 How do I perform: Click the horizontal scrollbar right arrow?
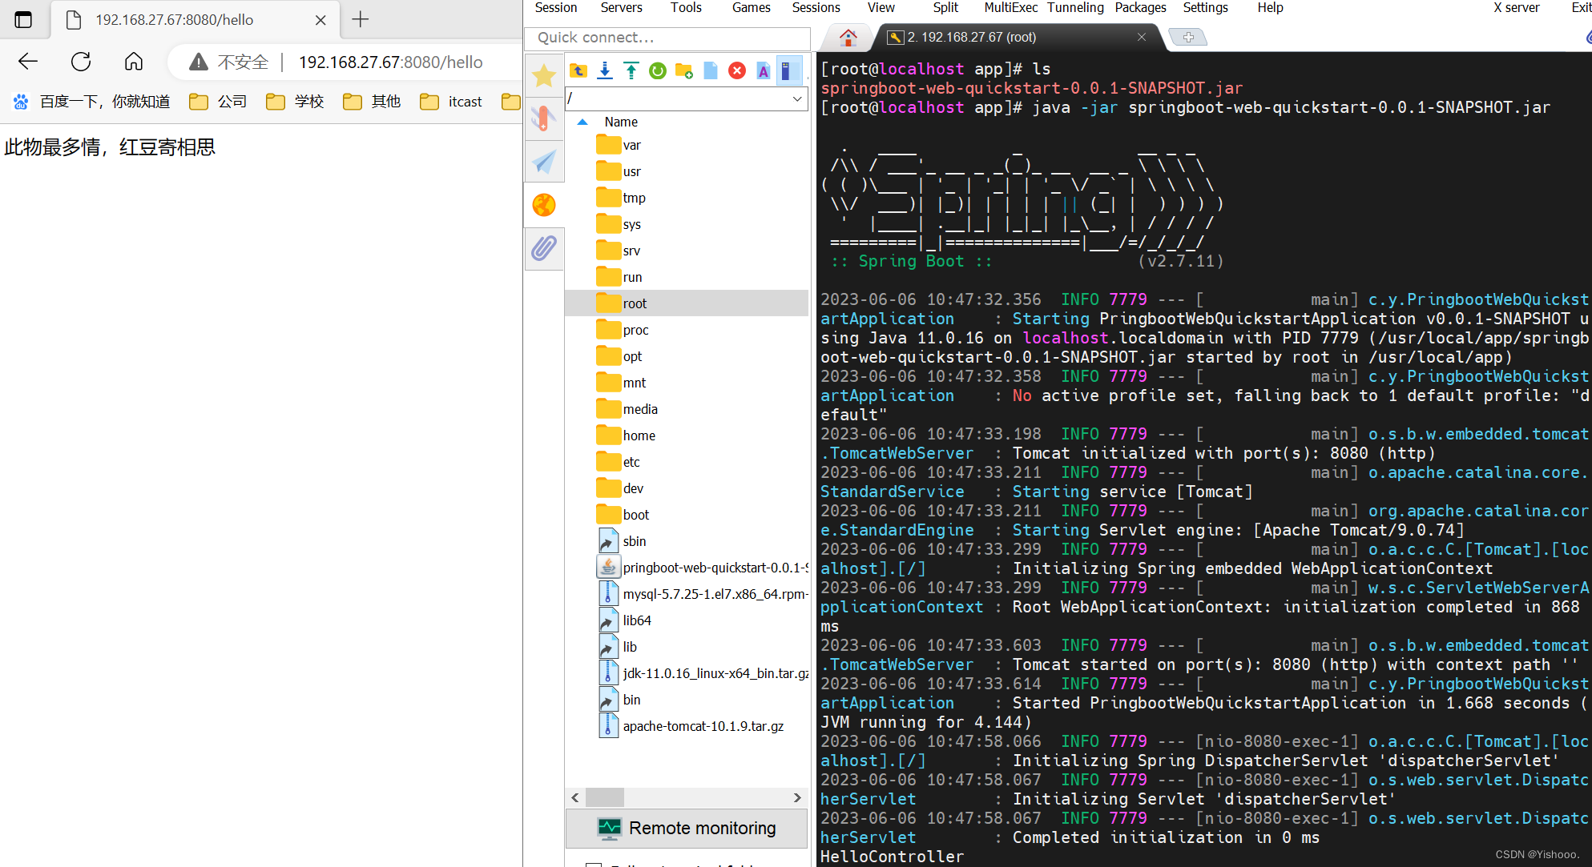click(796, 797)
